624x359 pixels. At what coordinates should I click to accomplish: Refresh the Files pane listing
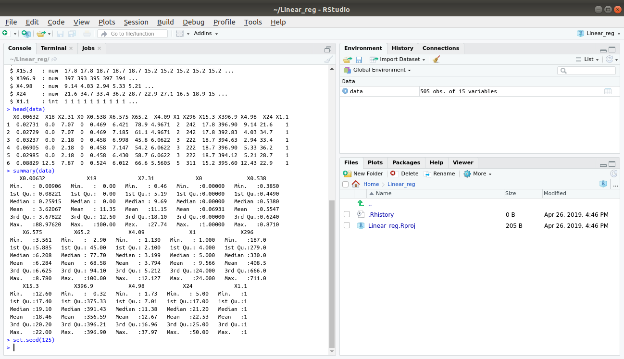[x=613, y=173]
